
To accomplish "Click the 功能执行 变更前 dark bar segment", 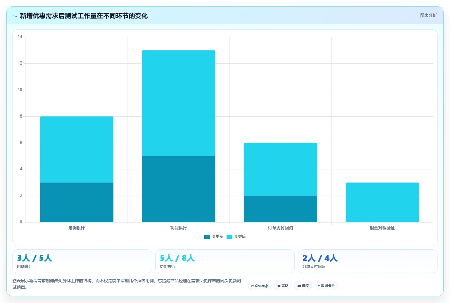I will (x=179, y=189).
